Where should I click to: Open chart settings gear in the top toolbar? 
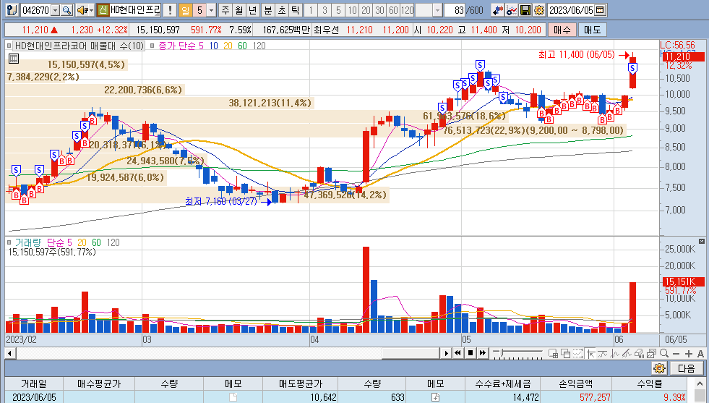coord(539,10)
